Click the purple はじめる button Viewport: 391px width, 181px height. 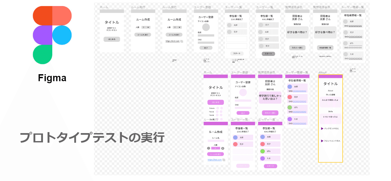click(x=216, y=102)
